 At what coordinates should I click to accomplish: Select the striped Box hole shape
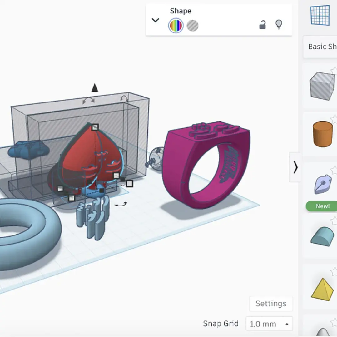tap(322, 86)
